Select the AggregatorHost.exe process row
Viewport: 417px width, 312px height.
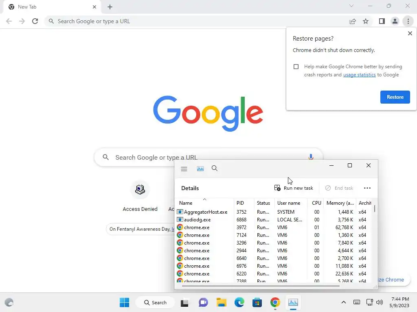click(x=274, y=212)
